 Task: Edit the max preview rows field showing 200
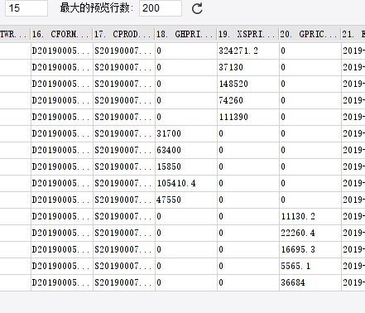click(161, 8)
